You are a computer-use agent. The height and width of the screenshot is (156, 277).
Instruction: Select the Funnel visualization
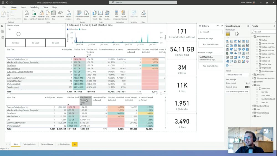(231, 49)
